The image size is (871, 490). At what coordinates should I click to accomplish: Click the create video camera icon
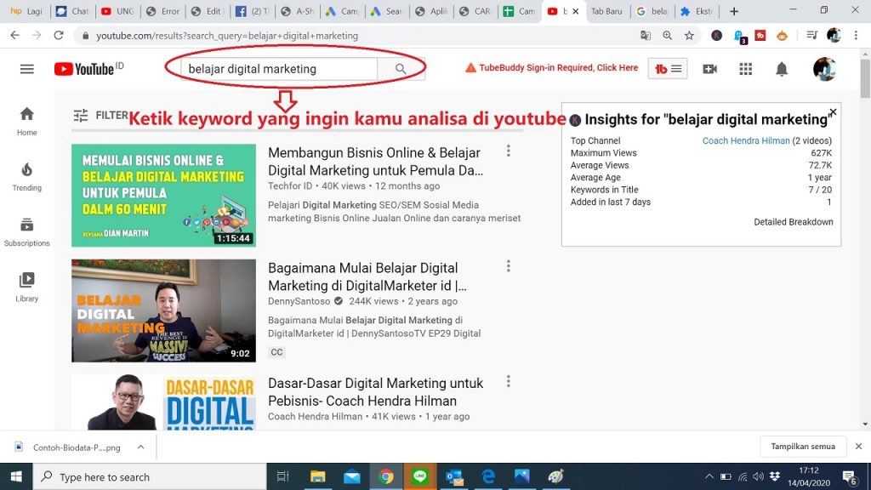coord(709,69)
